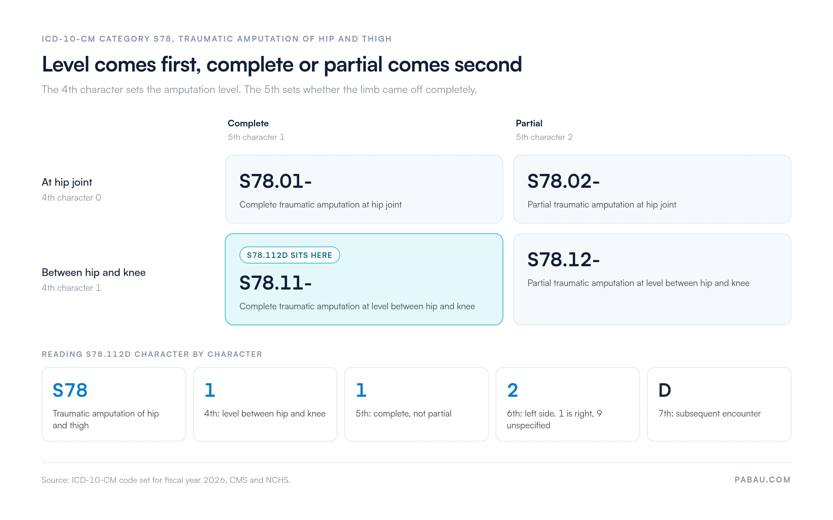Select the "At hip joint" row label
This screenshot has height=520, width=833.
(67, 182)
